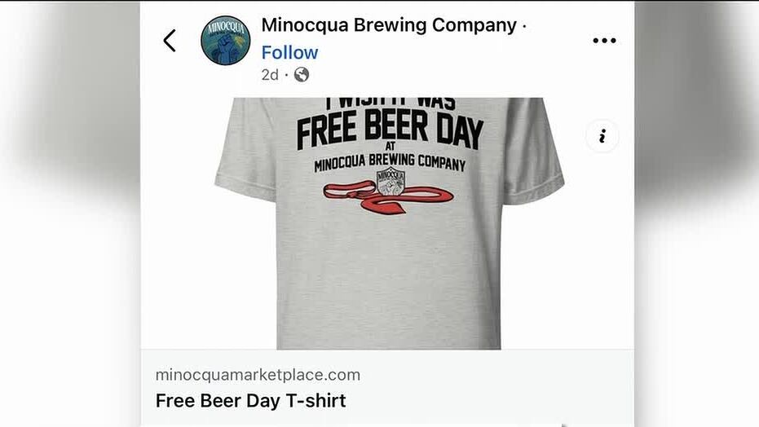759x427 pixels.
Task: Tap the crest logo on the shirt
Action: tap(391, 181)
